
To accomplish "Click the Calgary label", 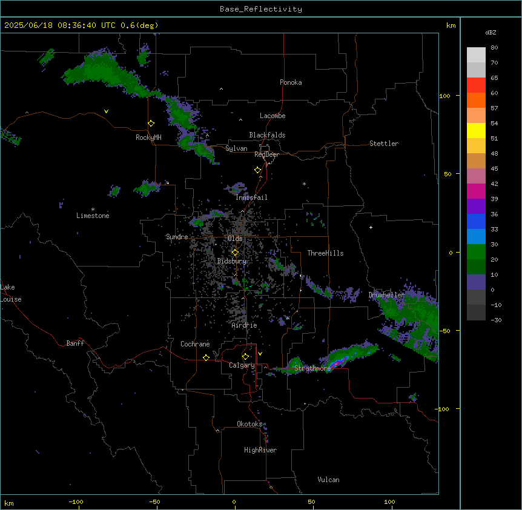I will [242, 365].
